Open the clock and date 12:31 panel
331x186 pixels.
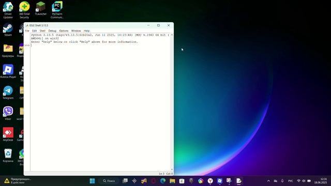321,181
